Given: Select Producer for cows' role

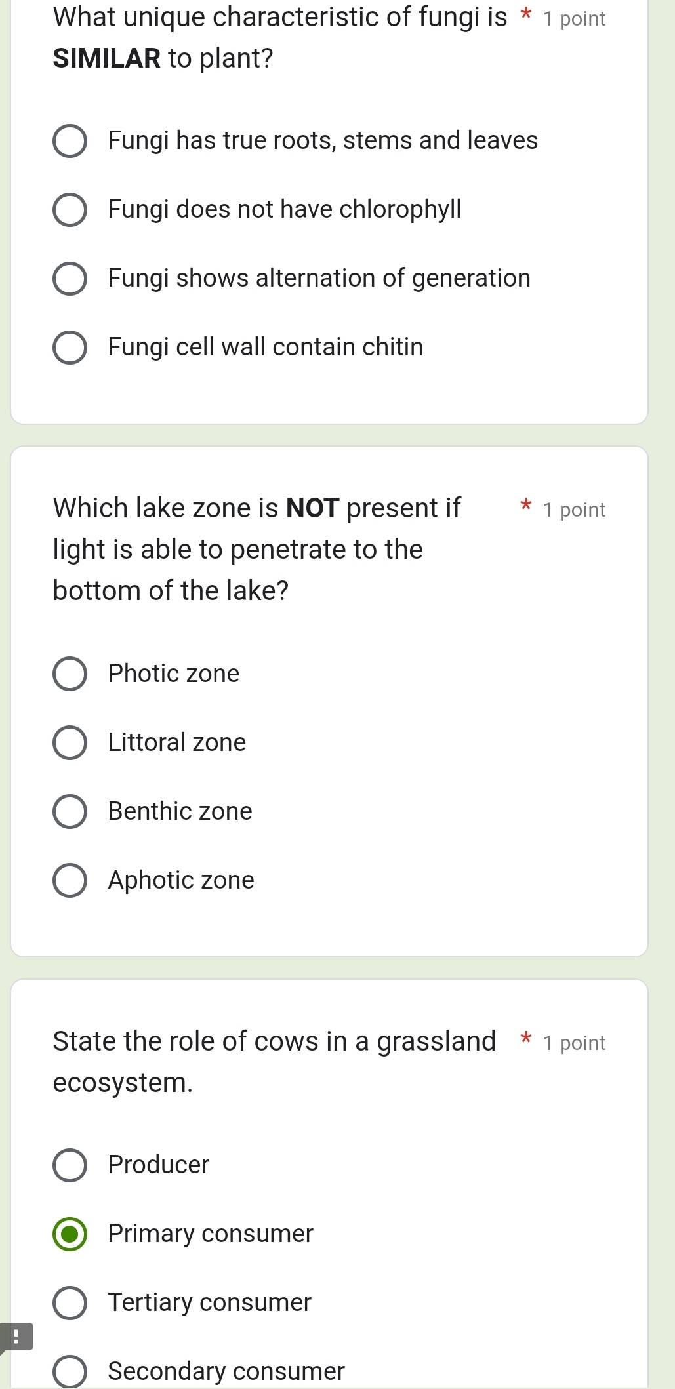Looking at the screenshot, I should 70,1165.
